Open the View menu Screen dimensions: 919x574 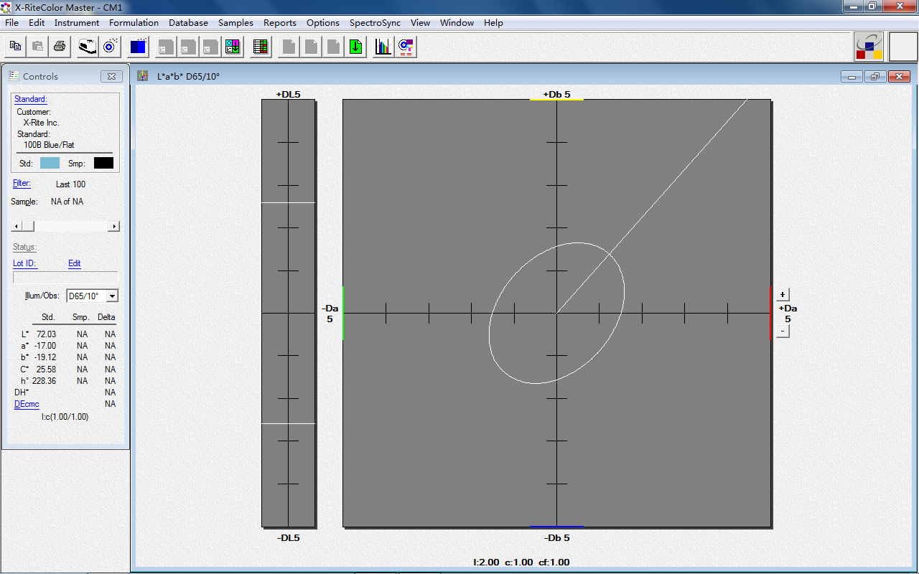[420, 23]
